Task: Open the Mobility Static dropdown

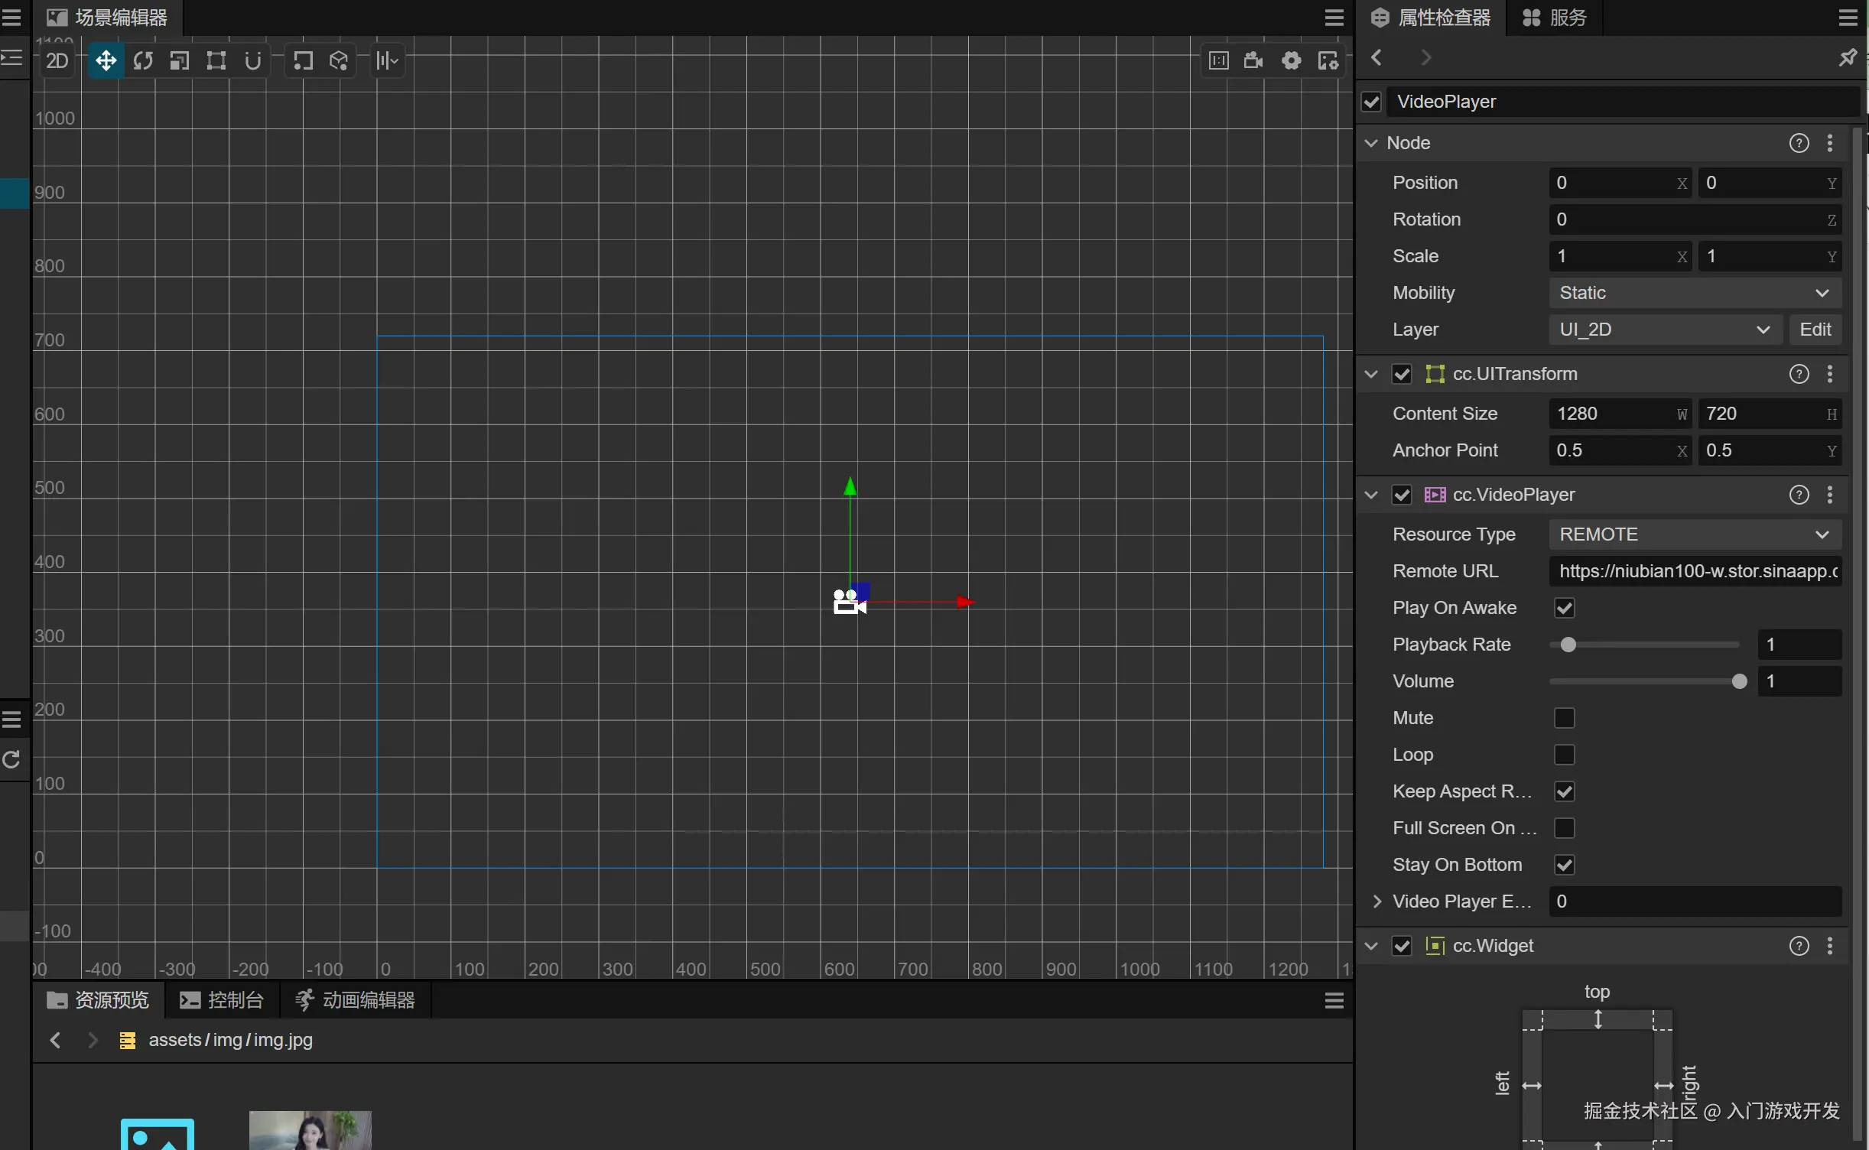Action: tap(1694, 293)
